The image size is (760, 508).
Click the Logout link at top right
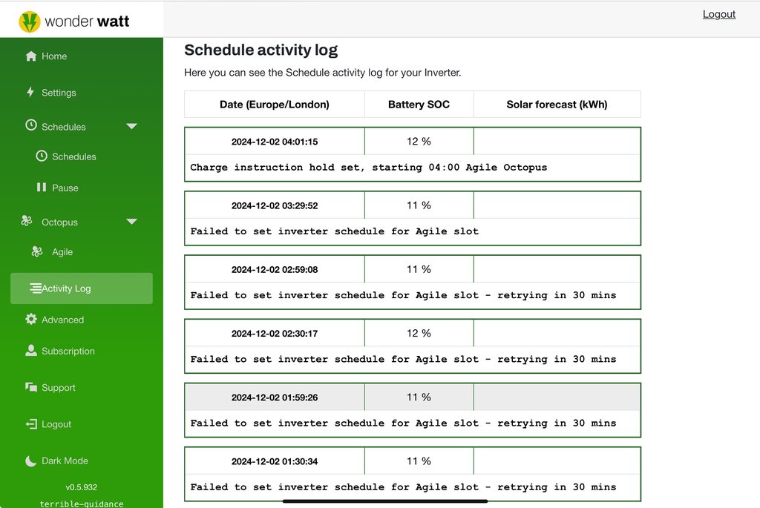[718, 14]
